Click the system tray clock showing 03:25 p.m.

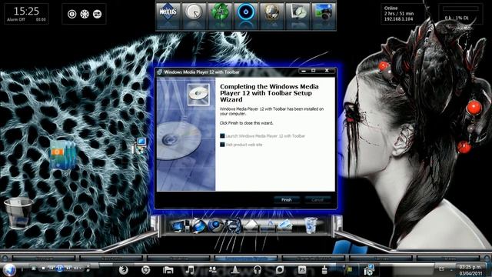pos(470,270)
